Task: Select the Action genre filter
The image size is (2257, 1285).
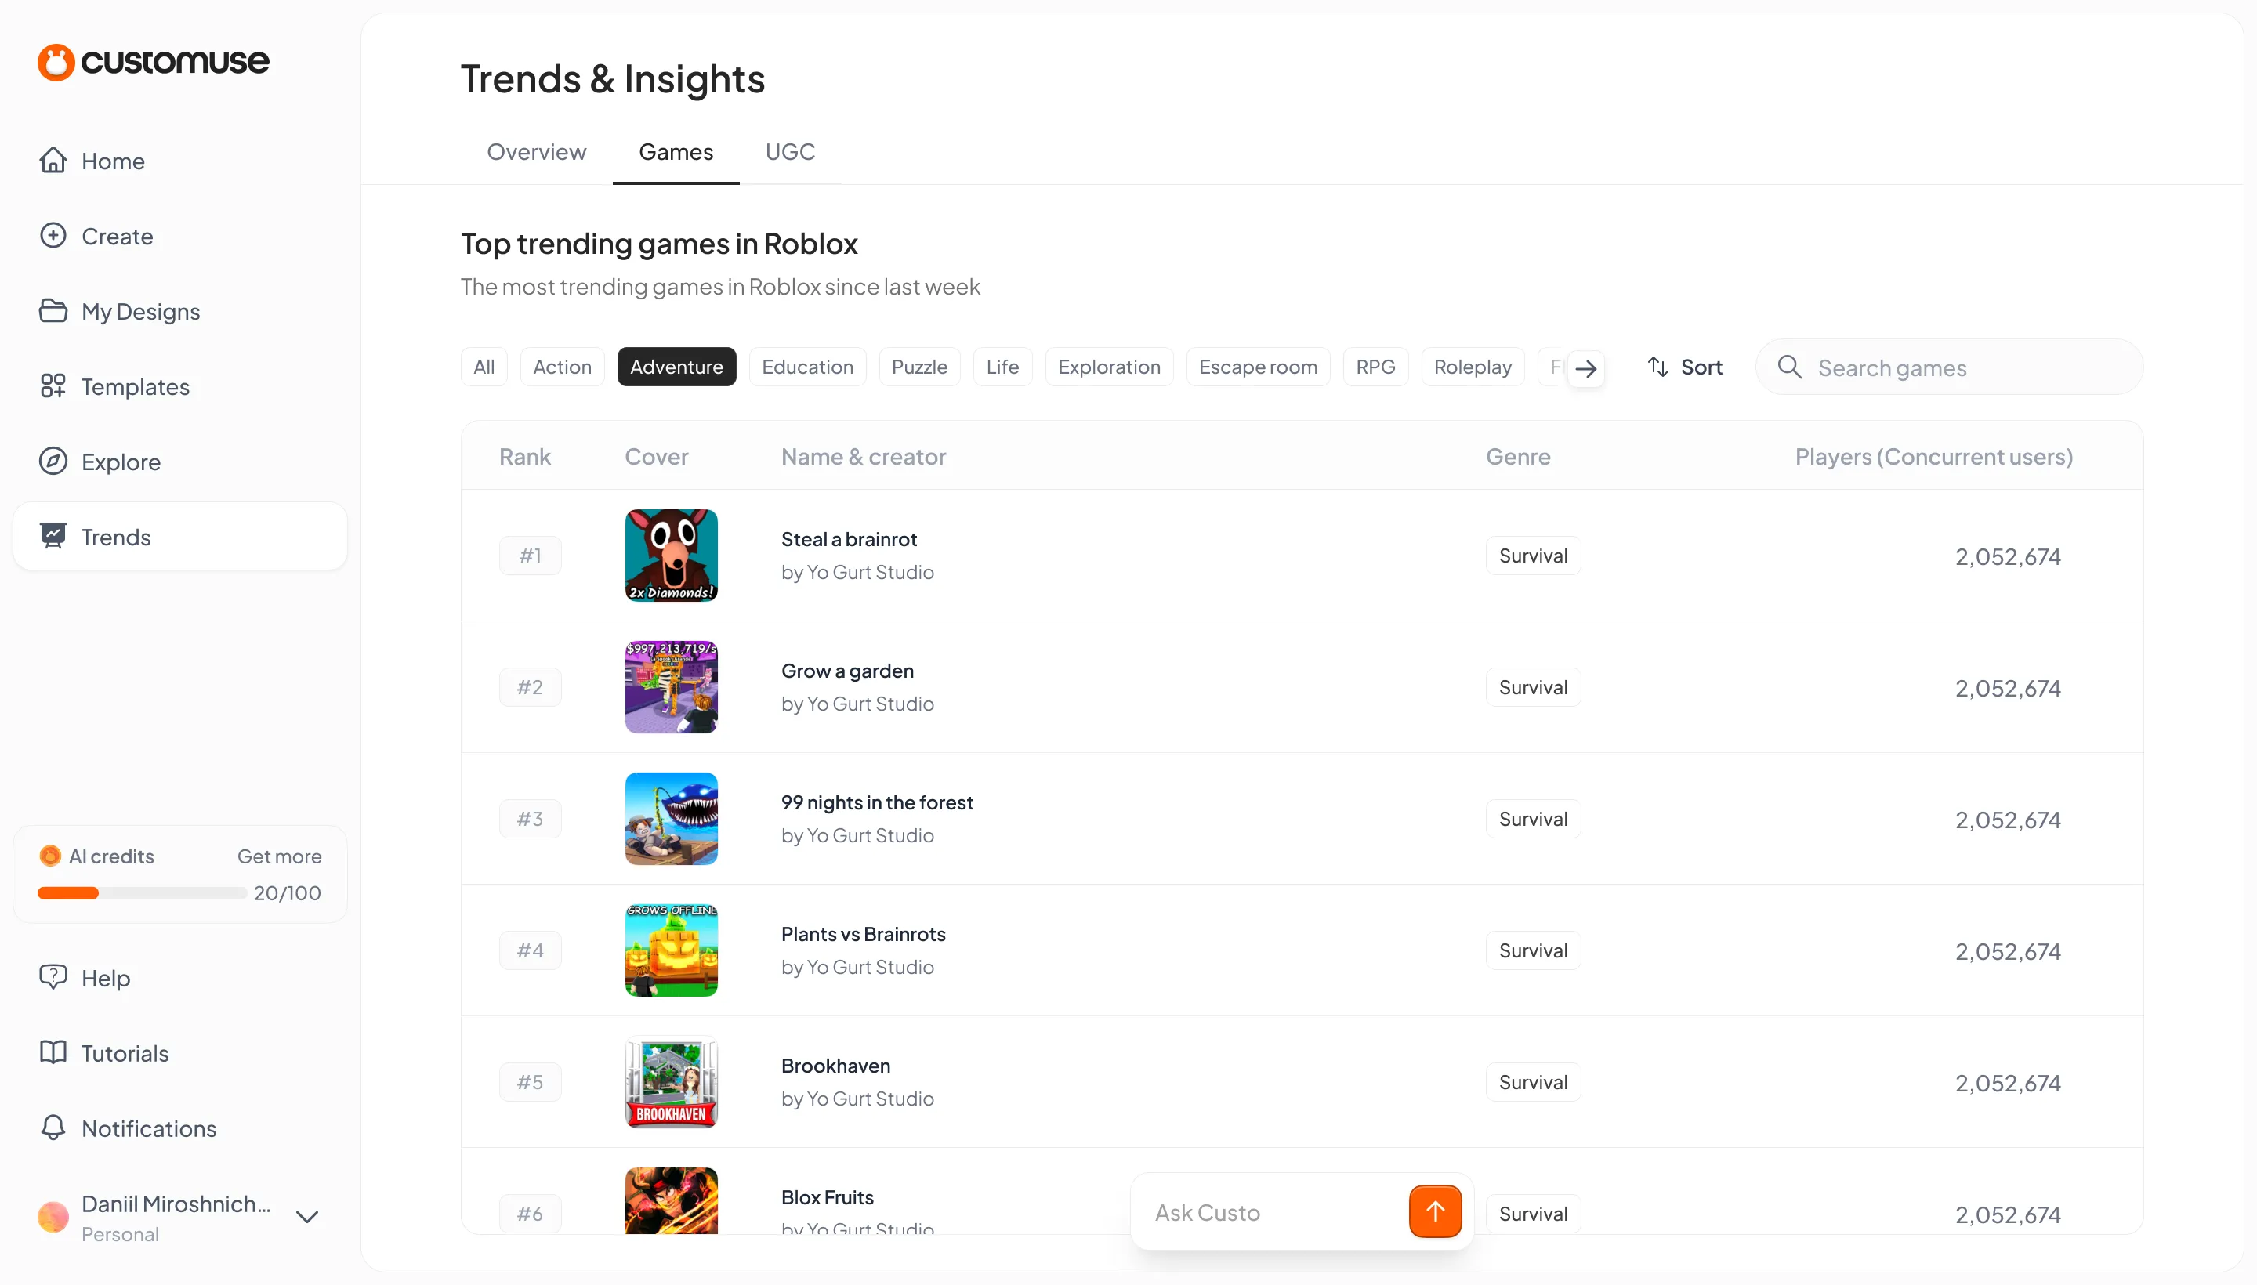Action: point(561,367)
